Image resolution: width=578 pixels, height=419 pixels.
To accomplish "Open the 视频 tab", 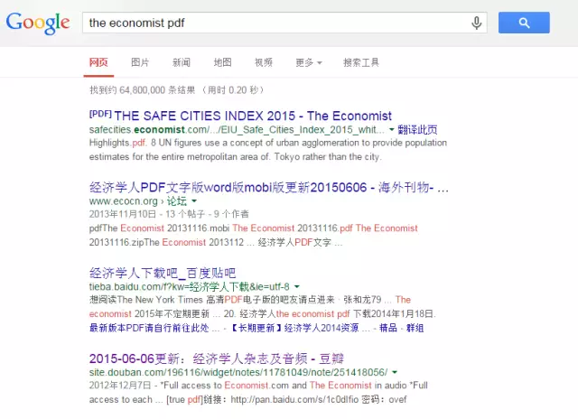I will click(264, 62).
